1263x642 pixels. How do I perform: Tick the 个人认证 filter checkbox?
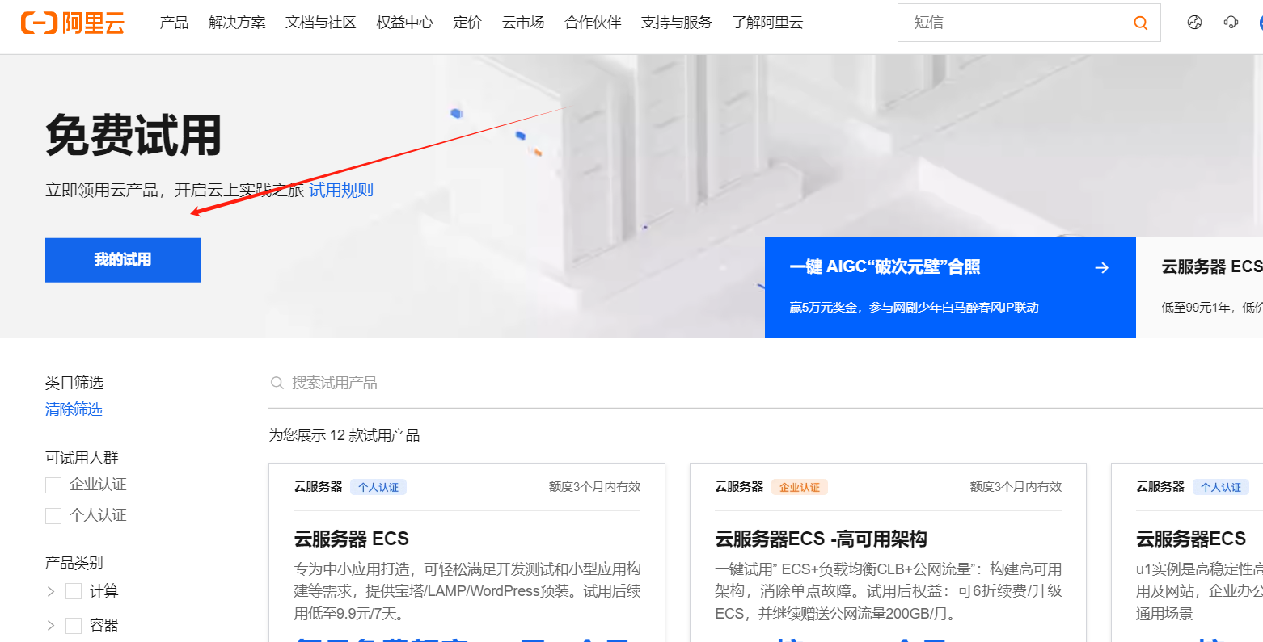53,516
